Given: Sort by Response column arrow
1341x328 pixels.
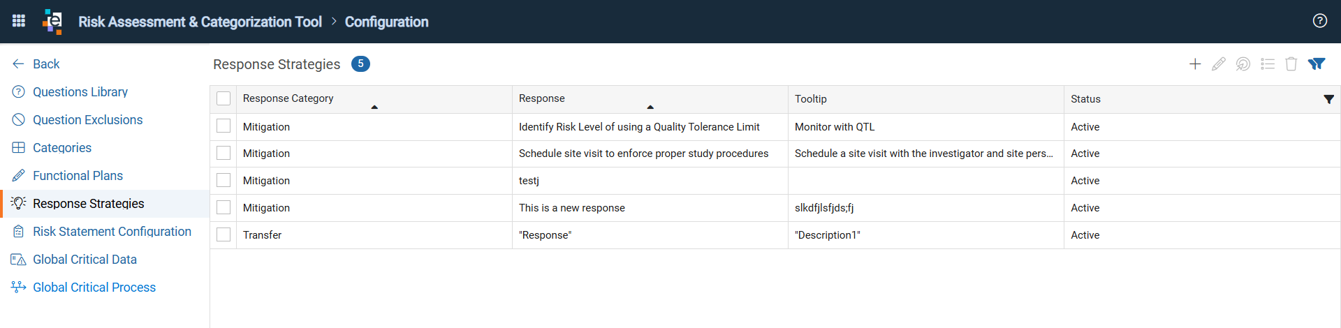Looking at the screenshot, I should tap(650, 107).
